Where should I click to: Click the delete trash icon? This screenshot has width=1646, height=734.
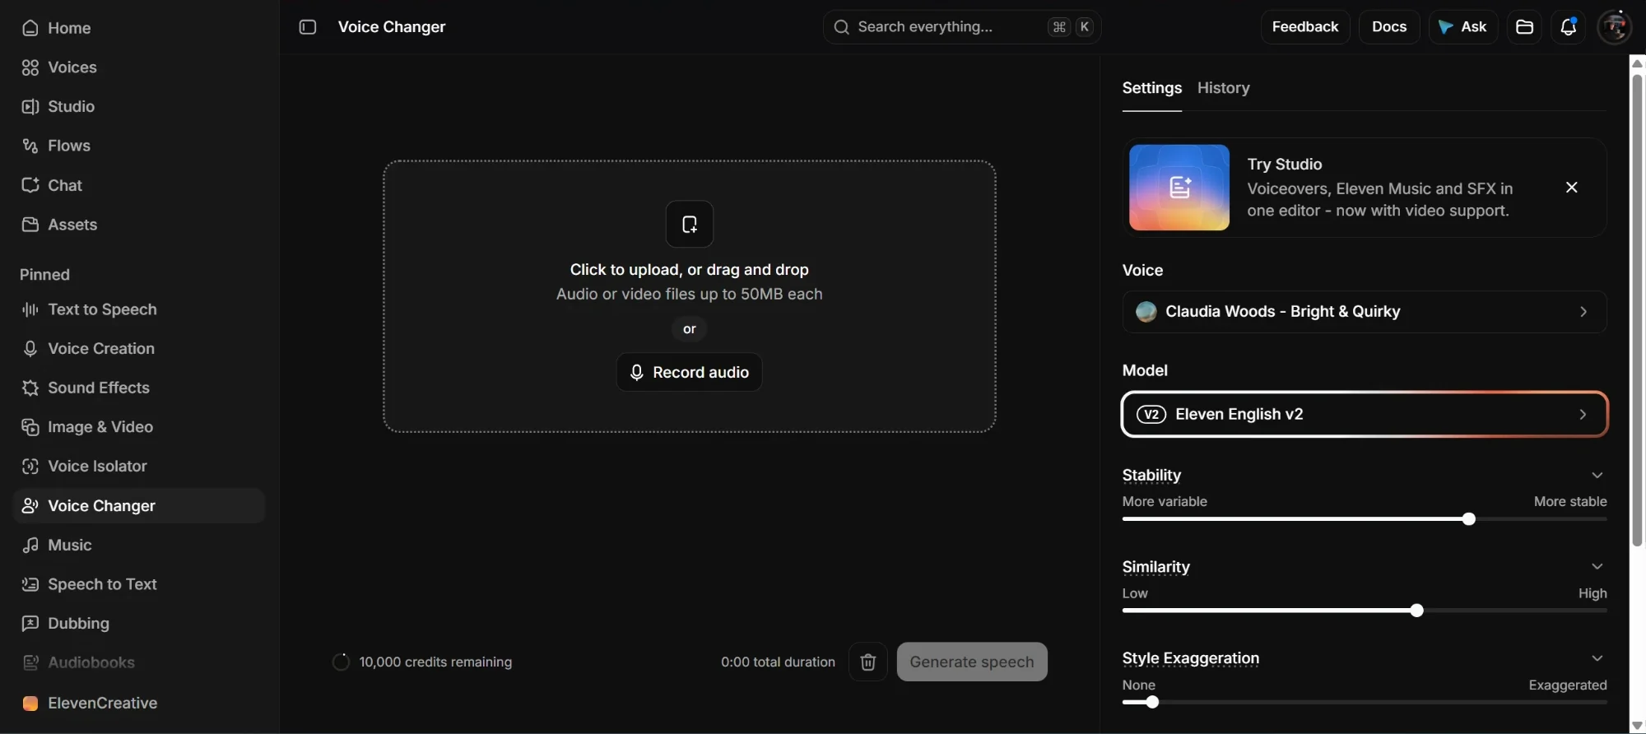tap(867, 662)
